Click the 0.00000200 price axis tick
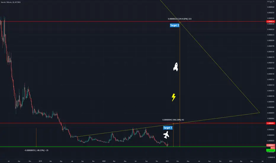 271,41
